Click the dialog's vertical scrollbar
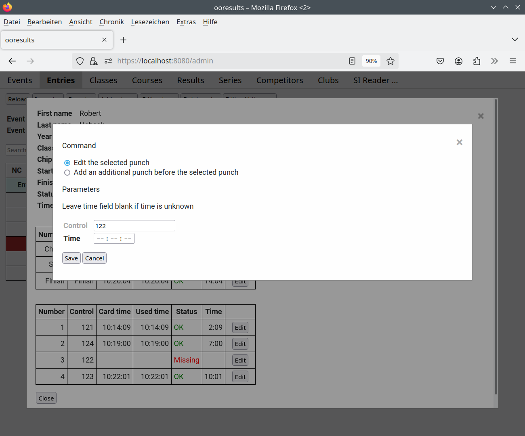This screenshot has height=436, width=525. pyautogui.click(x=496, y=246)
